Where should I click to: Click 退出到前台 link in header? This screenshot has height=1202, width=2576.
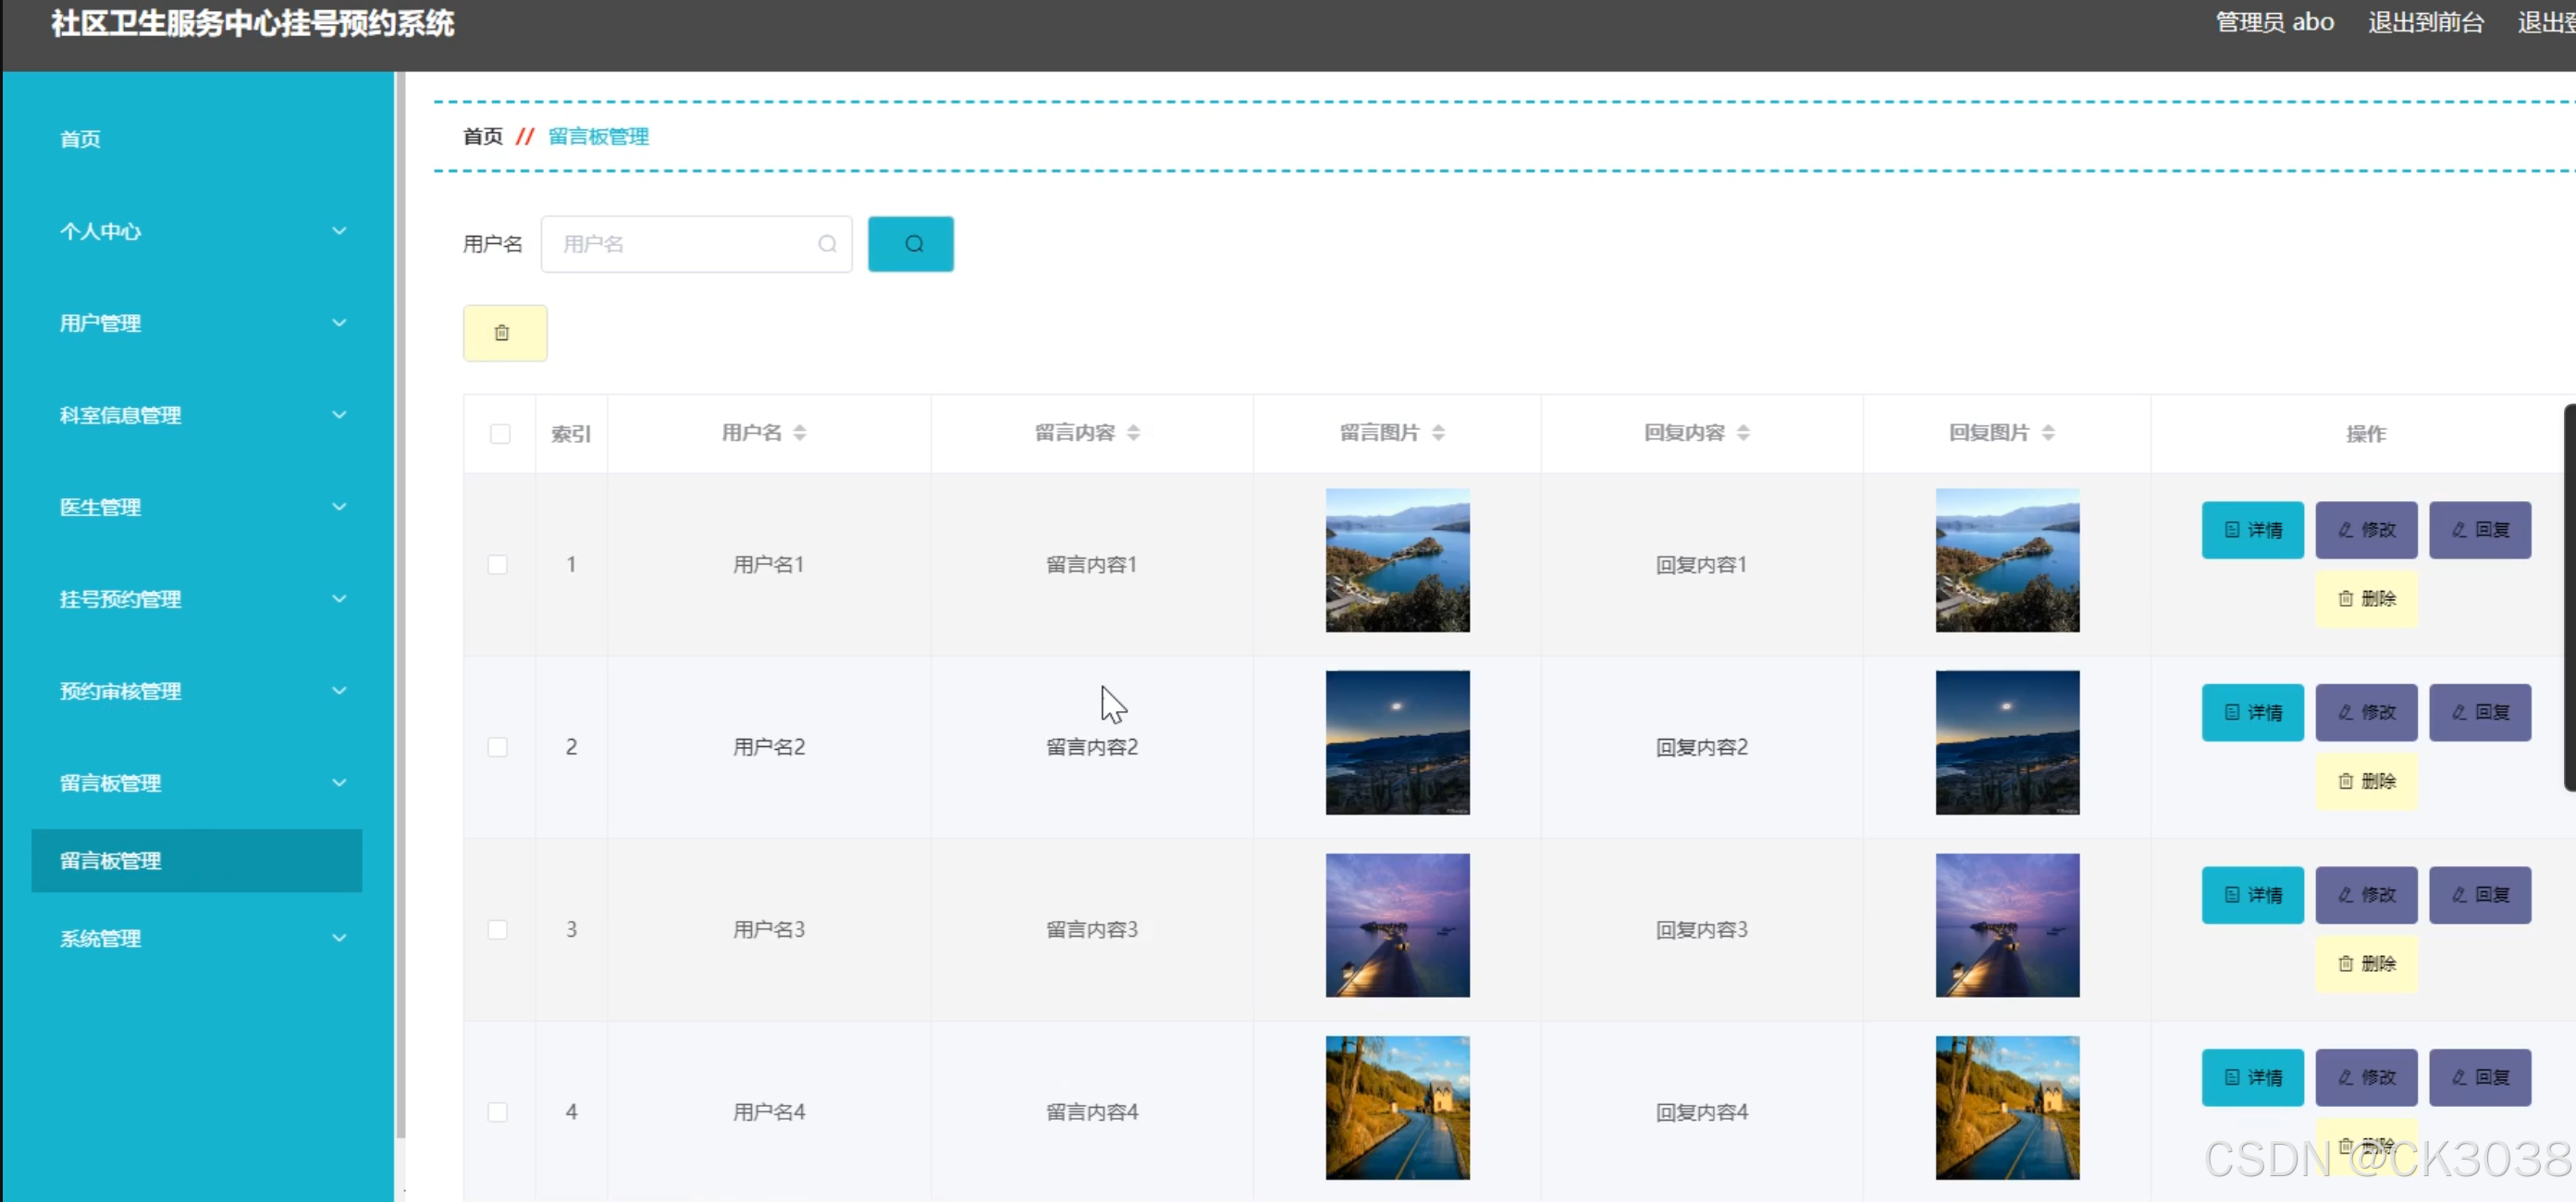[2425, 22]
